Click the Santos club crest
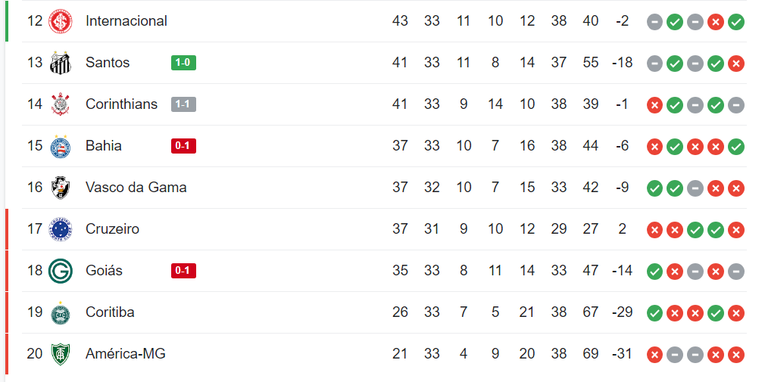Image resolution: width=765 pixels, height=382 pixels. click(x=61, y=63)
